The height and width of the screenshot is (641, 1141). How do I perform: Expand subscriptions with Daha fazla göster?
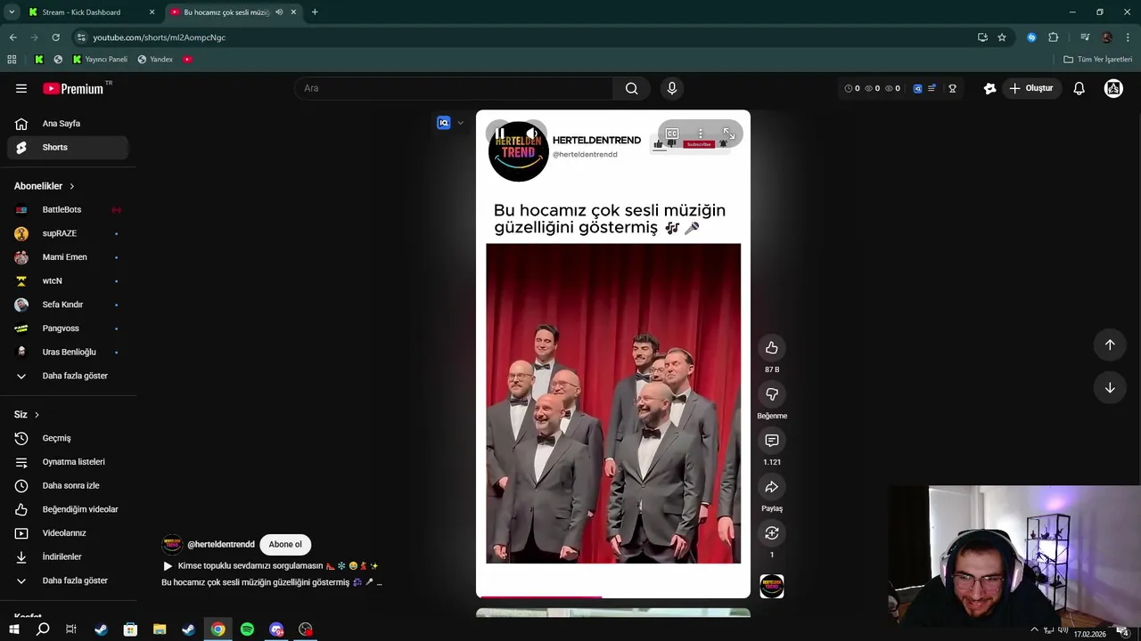(x=68, y=376)
